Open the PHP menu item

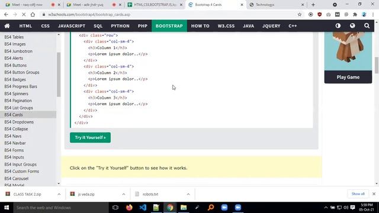143,26
